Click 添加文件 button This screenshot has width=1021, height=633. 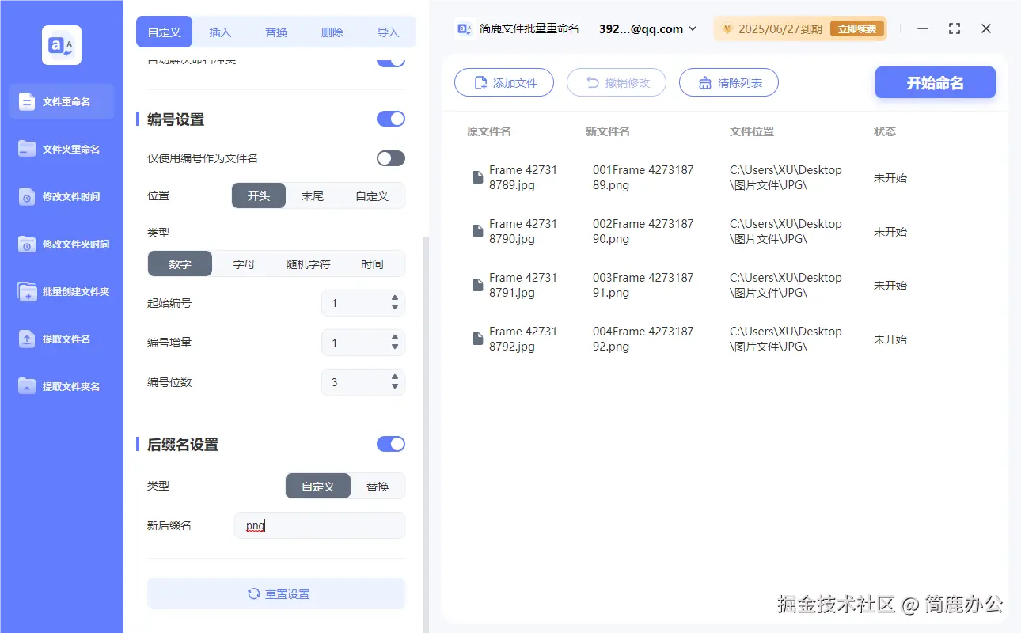504,82
